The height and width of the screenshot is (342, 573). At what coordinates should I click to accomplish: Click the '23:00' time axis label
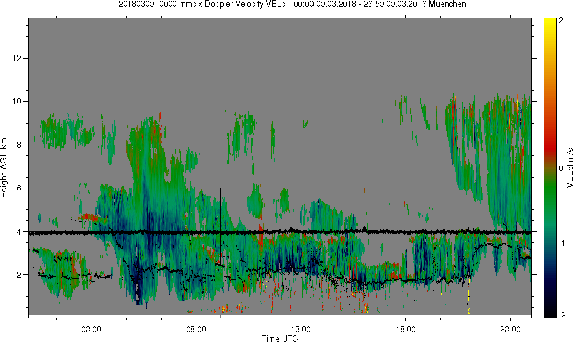[x=510, y=330]
